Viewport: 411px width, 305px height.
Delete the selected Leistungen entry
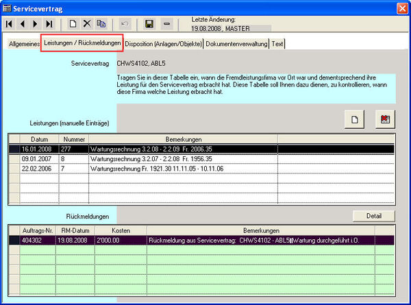pos(386,119)
